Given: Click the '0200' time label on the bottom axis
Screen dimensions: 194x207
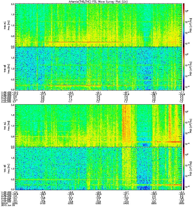Looking at the screenshot, I should click(70, 203).
